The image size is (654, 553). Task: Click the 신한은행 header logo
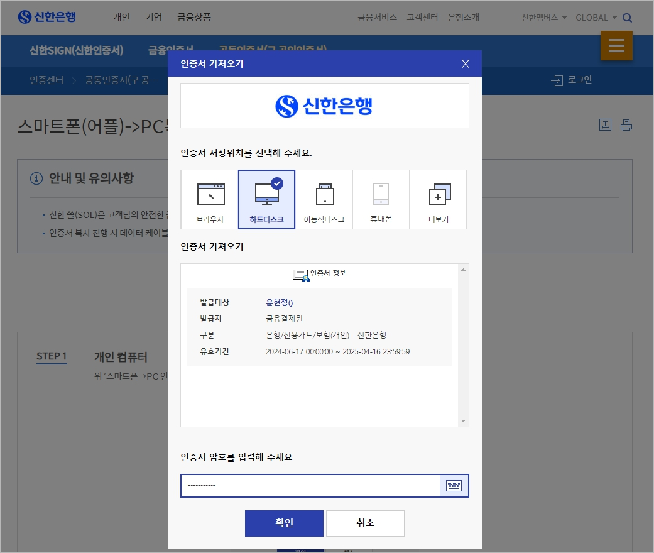46,17
